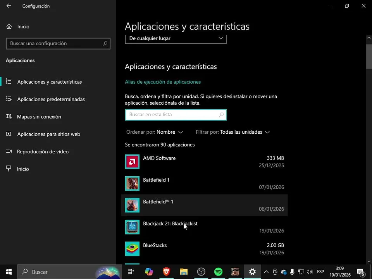372x279 pixels.
Task: Click Se encontraron 90 aplicaciones text
Action: [160, 145]
